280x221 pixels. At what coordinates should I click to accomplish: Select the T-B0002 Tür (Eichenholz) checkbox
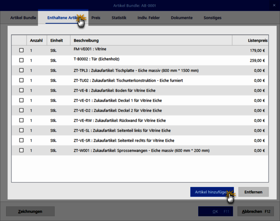21,60
